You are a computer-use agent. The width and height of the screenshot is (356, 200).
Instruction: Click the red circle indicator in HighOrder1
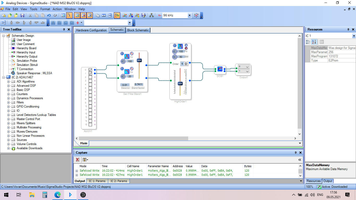186,48
